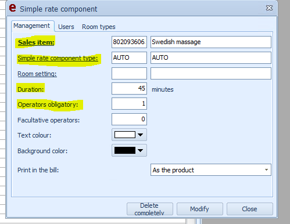Viewport: 290px width, 224px height.
Task: Click the 'Duration:' label
Action: [x=31, y=89]
